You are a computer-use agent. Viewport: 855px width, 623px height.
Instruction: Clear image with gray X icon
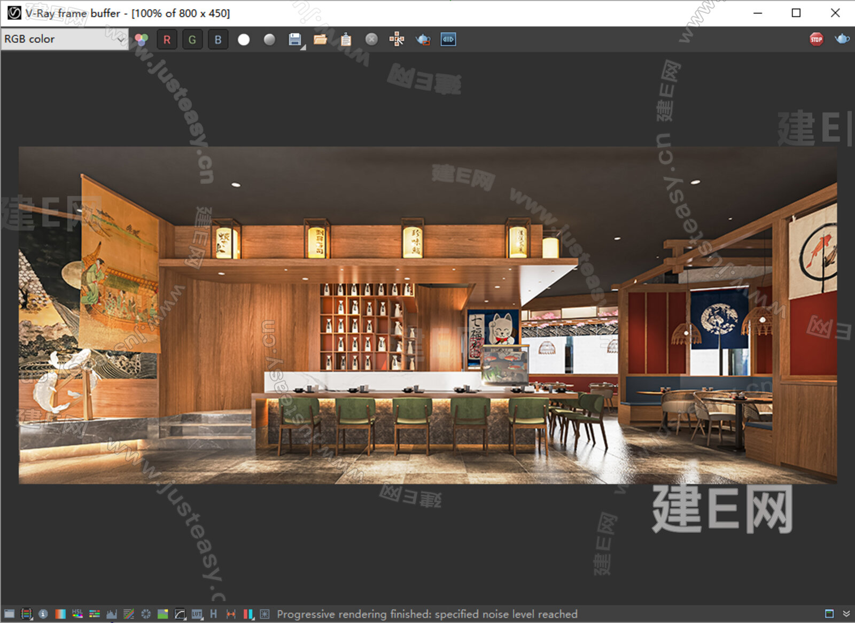click(371, 39)
